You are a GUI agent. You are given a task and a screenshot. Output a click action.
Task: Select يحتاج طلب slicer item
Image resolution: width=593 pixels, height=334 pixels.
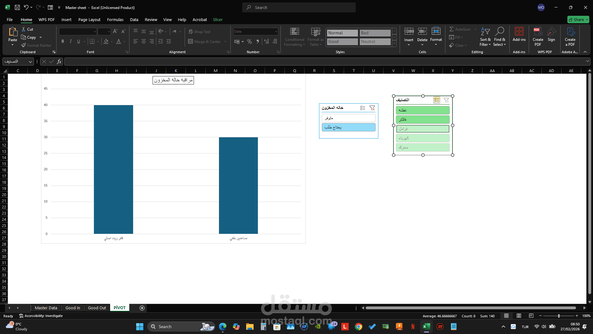point(348,127)
